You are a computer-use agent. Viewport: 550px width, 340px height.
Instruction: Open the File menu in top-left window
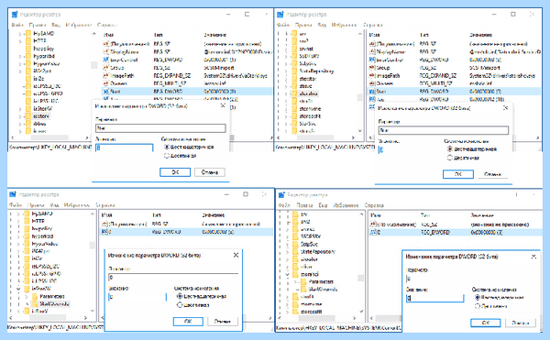pos(17,25)
